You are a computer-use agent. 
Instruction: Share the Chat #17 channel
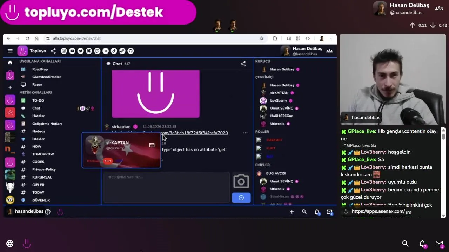point(243,64)
